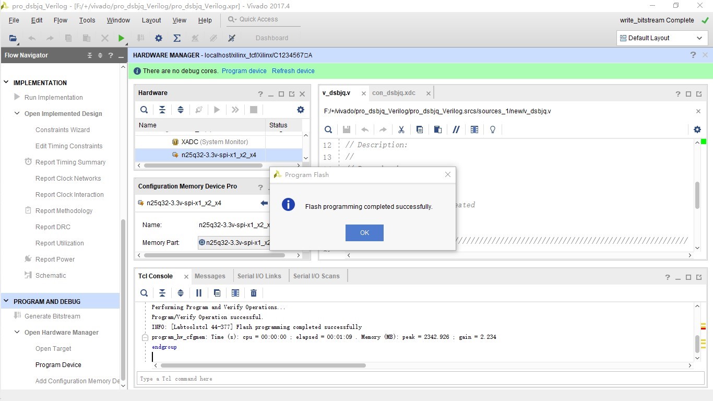Click Run Implementation in Flow Navigator
713x401 pixels.
click(x=53, y=98)
